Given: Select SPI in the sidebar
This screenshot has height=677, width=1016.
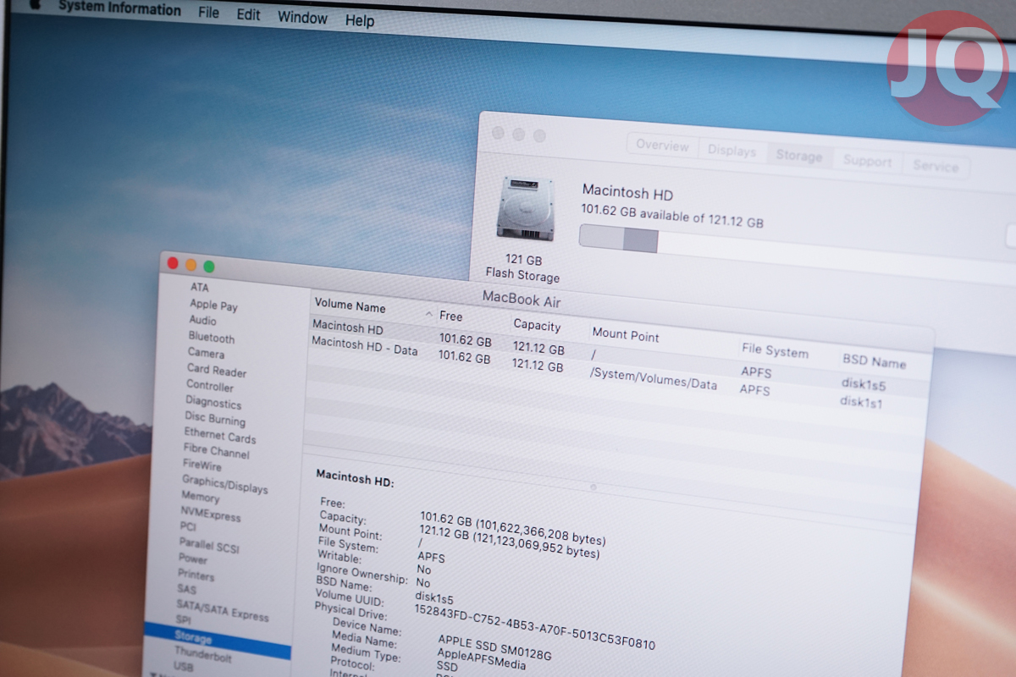Looking at the screenshot, I should (x=184, y=620).
